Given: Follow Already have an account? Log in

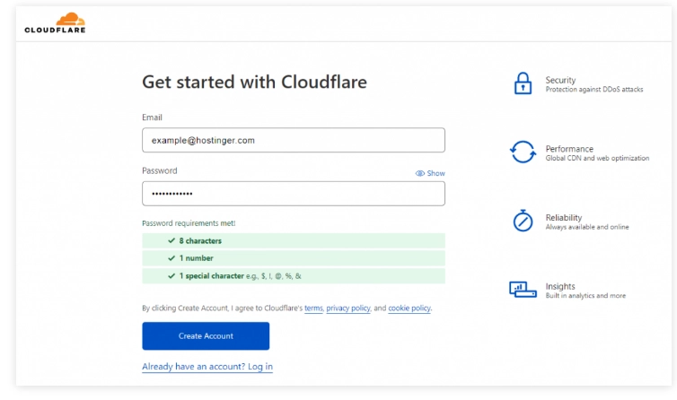Looking at the screenshot, I should tap(207, 366).
